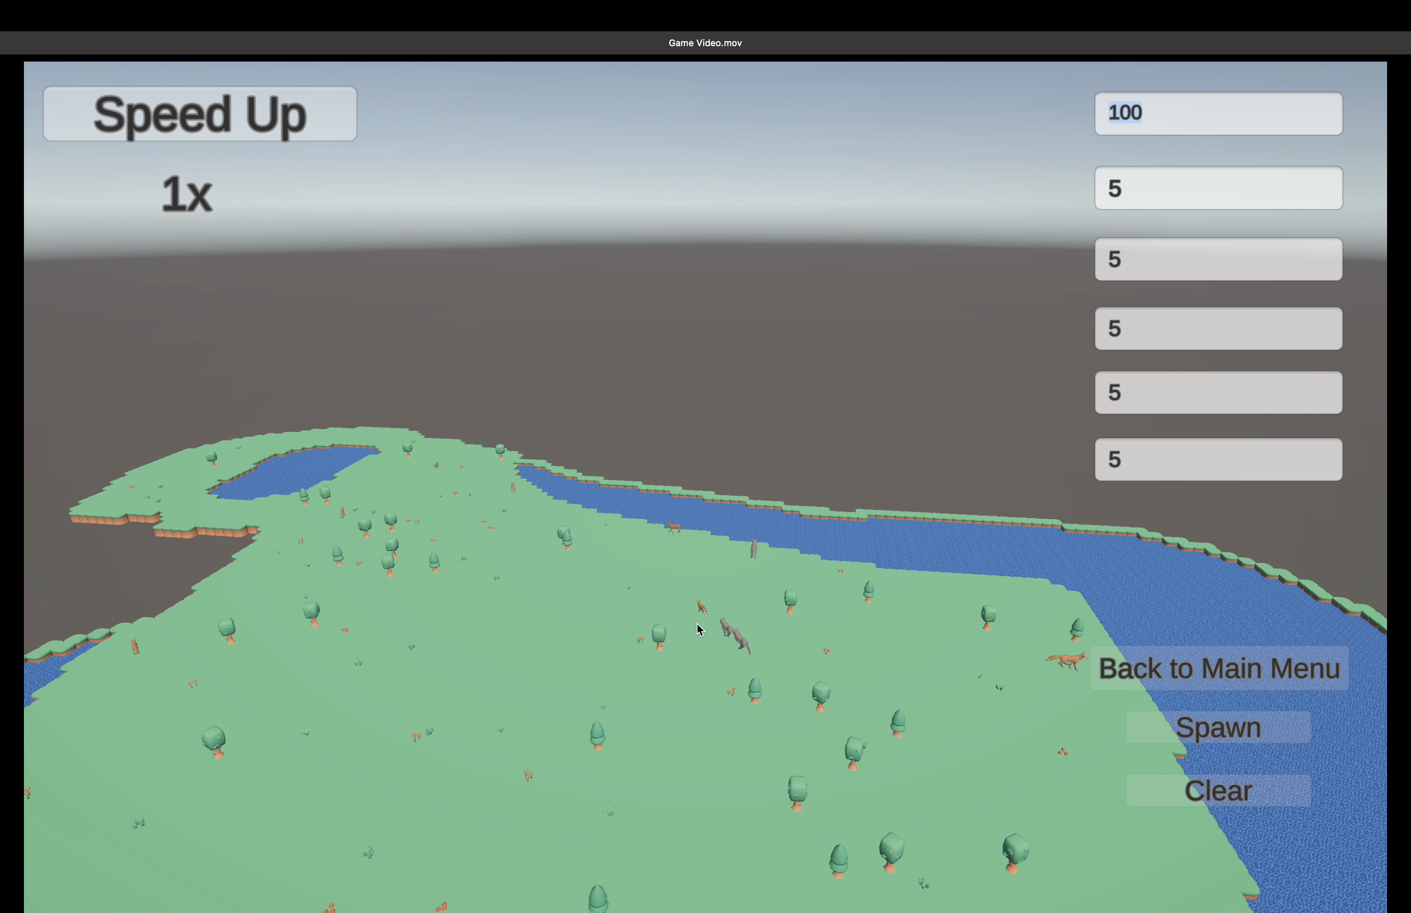Click the Game Video.mov window title
The height and width of the screenshot is (913, 1411).
(x=705, y=42)
